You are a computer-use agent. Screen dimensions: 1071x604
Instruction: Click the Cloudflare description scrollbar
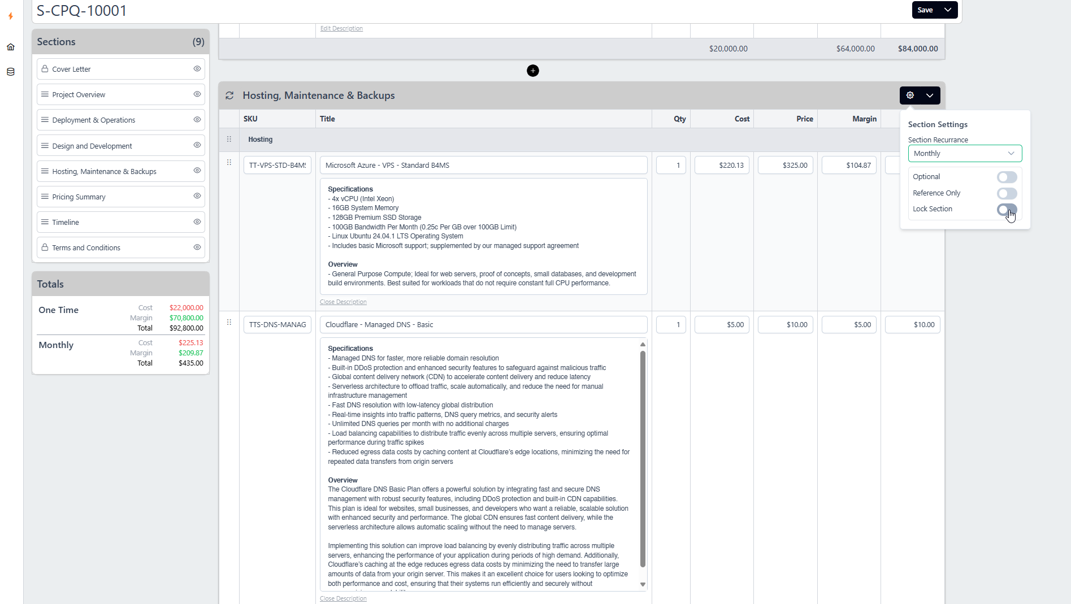tap(643, 459)
